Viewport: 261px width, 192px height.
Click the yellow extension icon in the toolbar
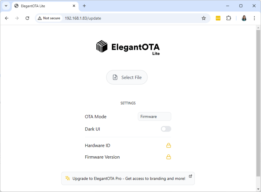click(x=218, y=18)
